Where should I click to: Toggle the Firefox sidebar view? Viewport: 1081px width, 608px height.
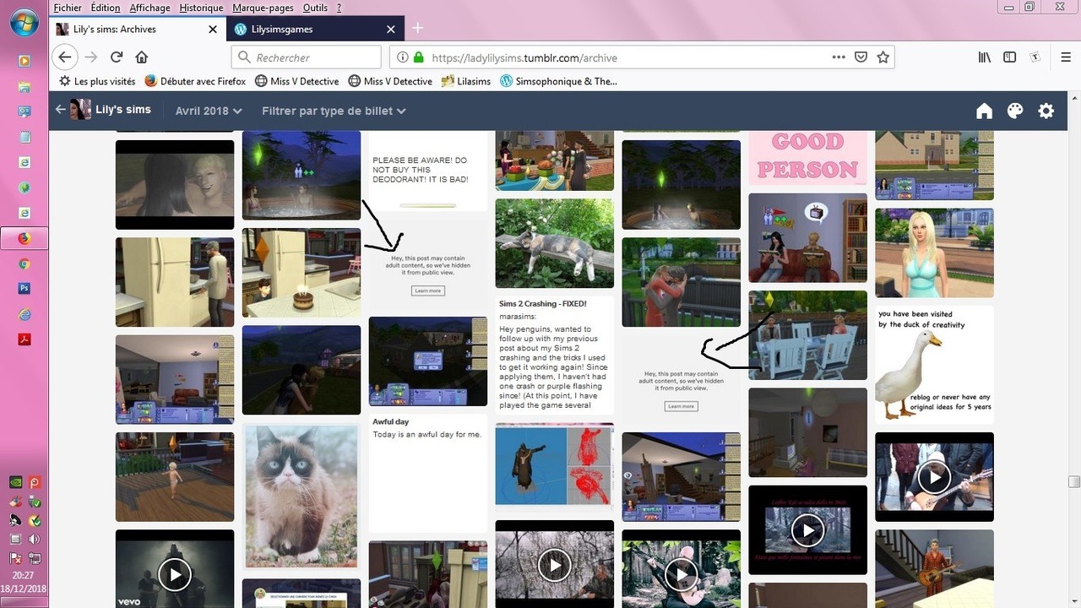[1009, 57]
